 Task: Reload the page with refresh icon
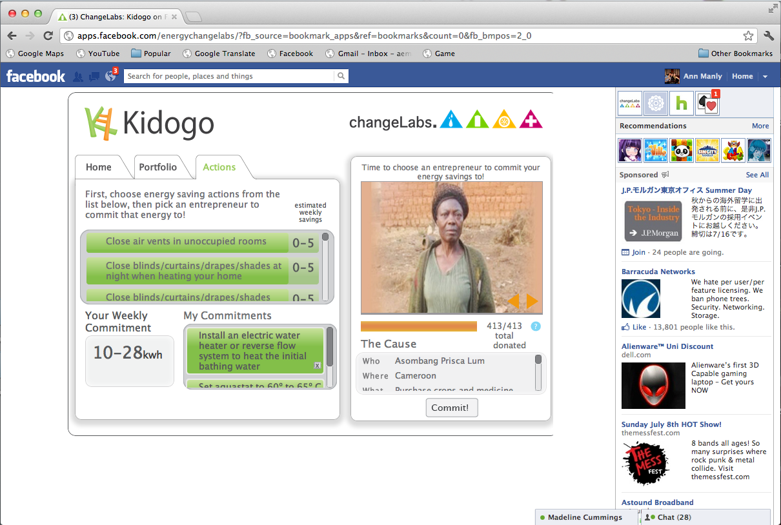[x=48, y=35]
